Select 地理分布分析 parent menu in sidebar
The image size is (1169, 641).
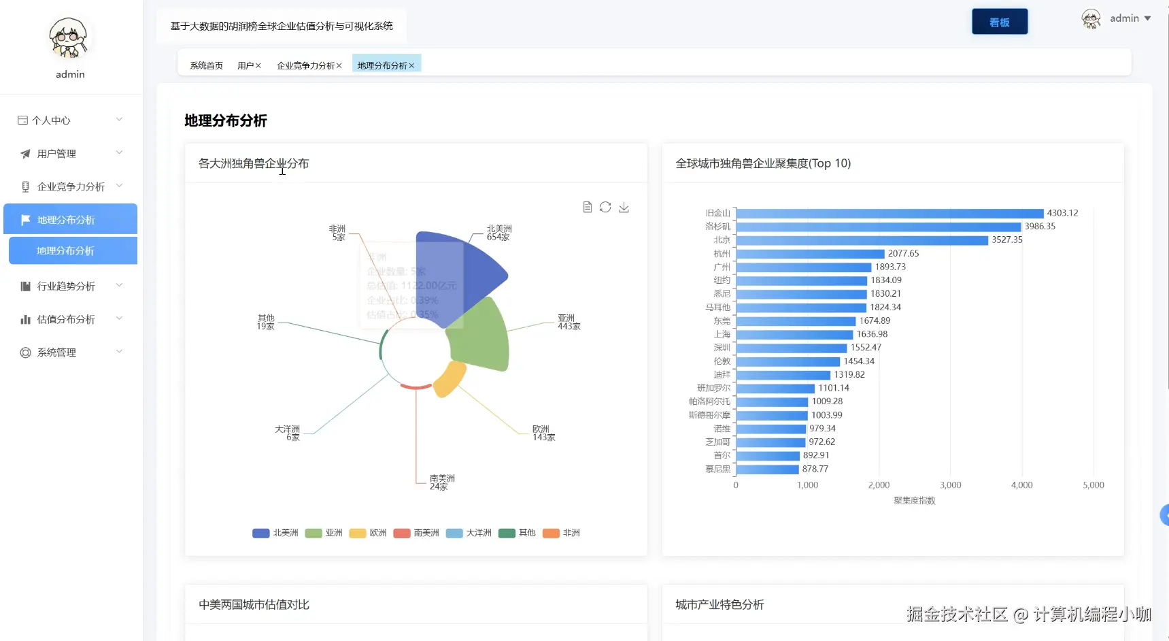pos(70,219)
